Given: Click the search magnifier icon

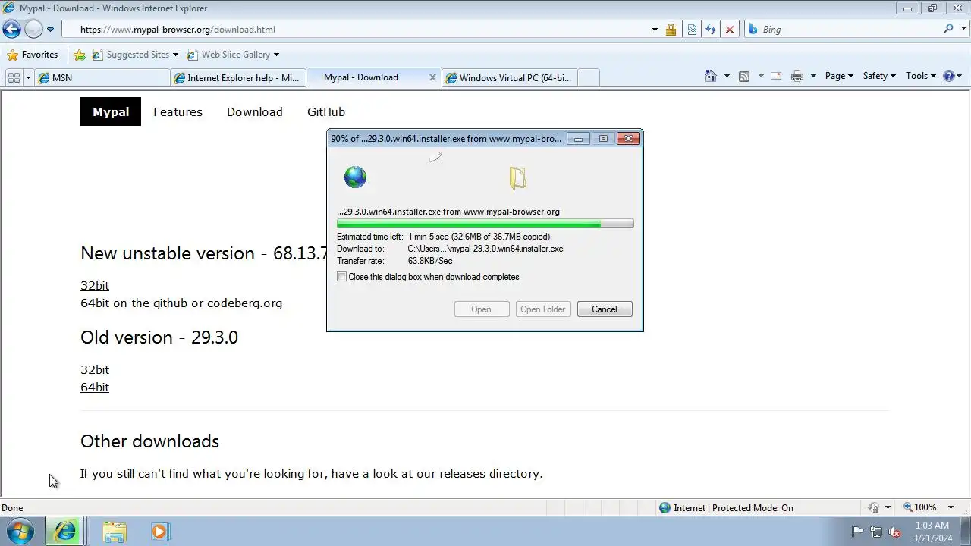Looking at the screenshot, I should pos(948,29).
